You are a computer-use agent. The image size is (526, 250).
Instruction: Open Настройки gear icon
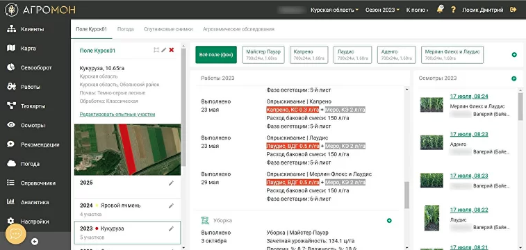(x=11, y=221)
